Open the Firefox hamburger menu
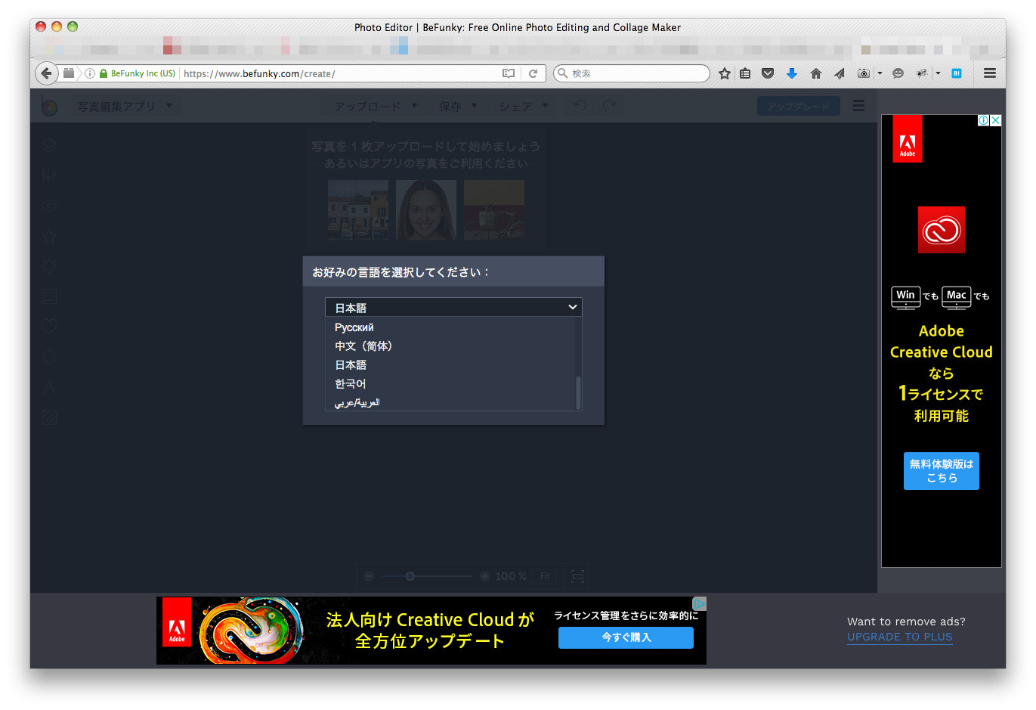The image size is (1036, 710). (x=990, y=73)
